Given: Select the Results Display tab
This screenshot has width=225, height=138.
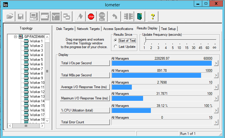Looking at the screenshot, I should click(147, 28).
